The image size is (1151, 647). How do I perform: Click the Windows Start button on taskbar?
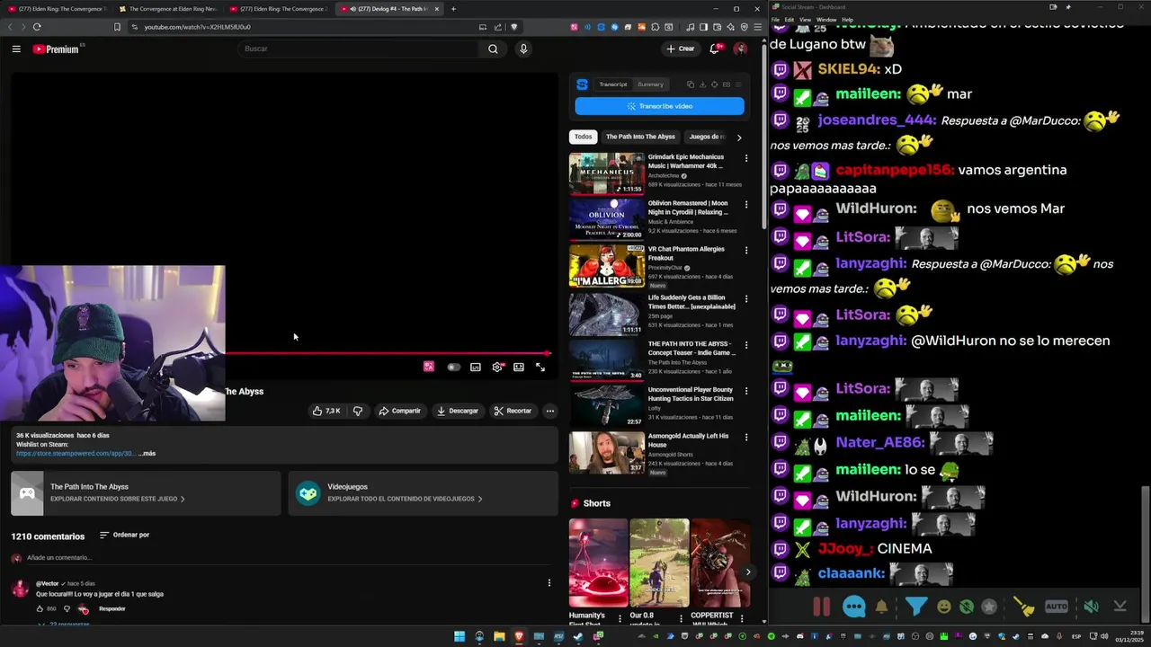(460, 636)
